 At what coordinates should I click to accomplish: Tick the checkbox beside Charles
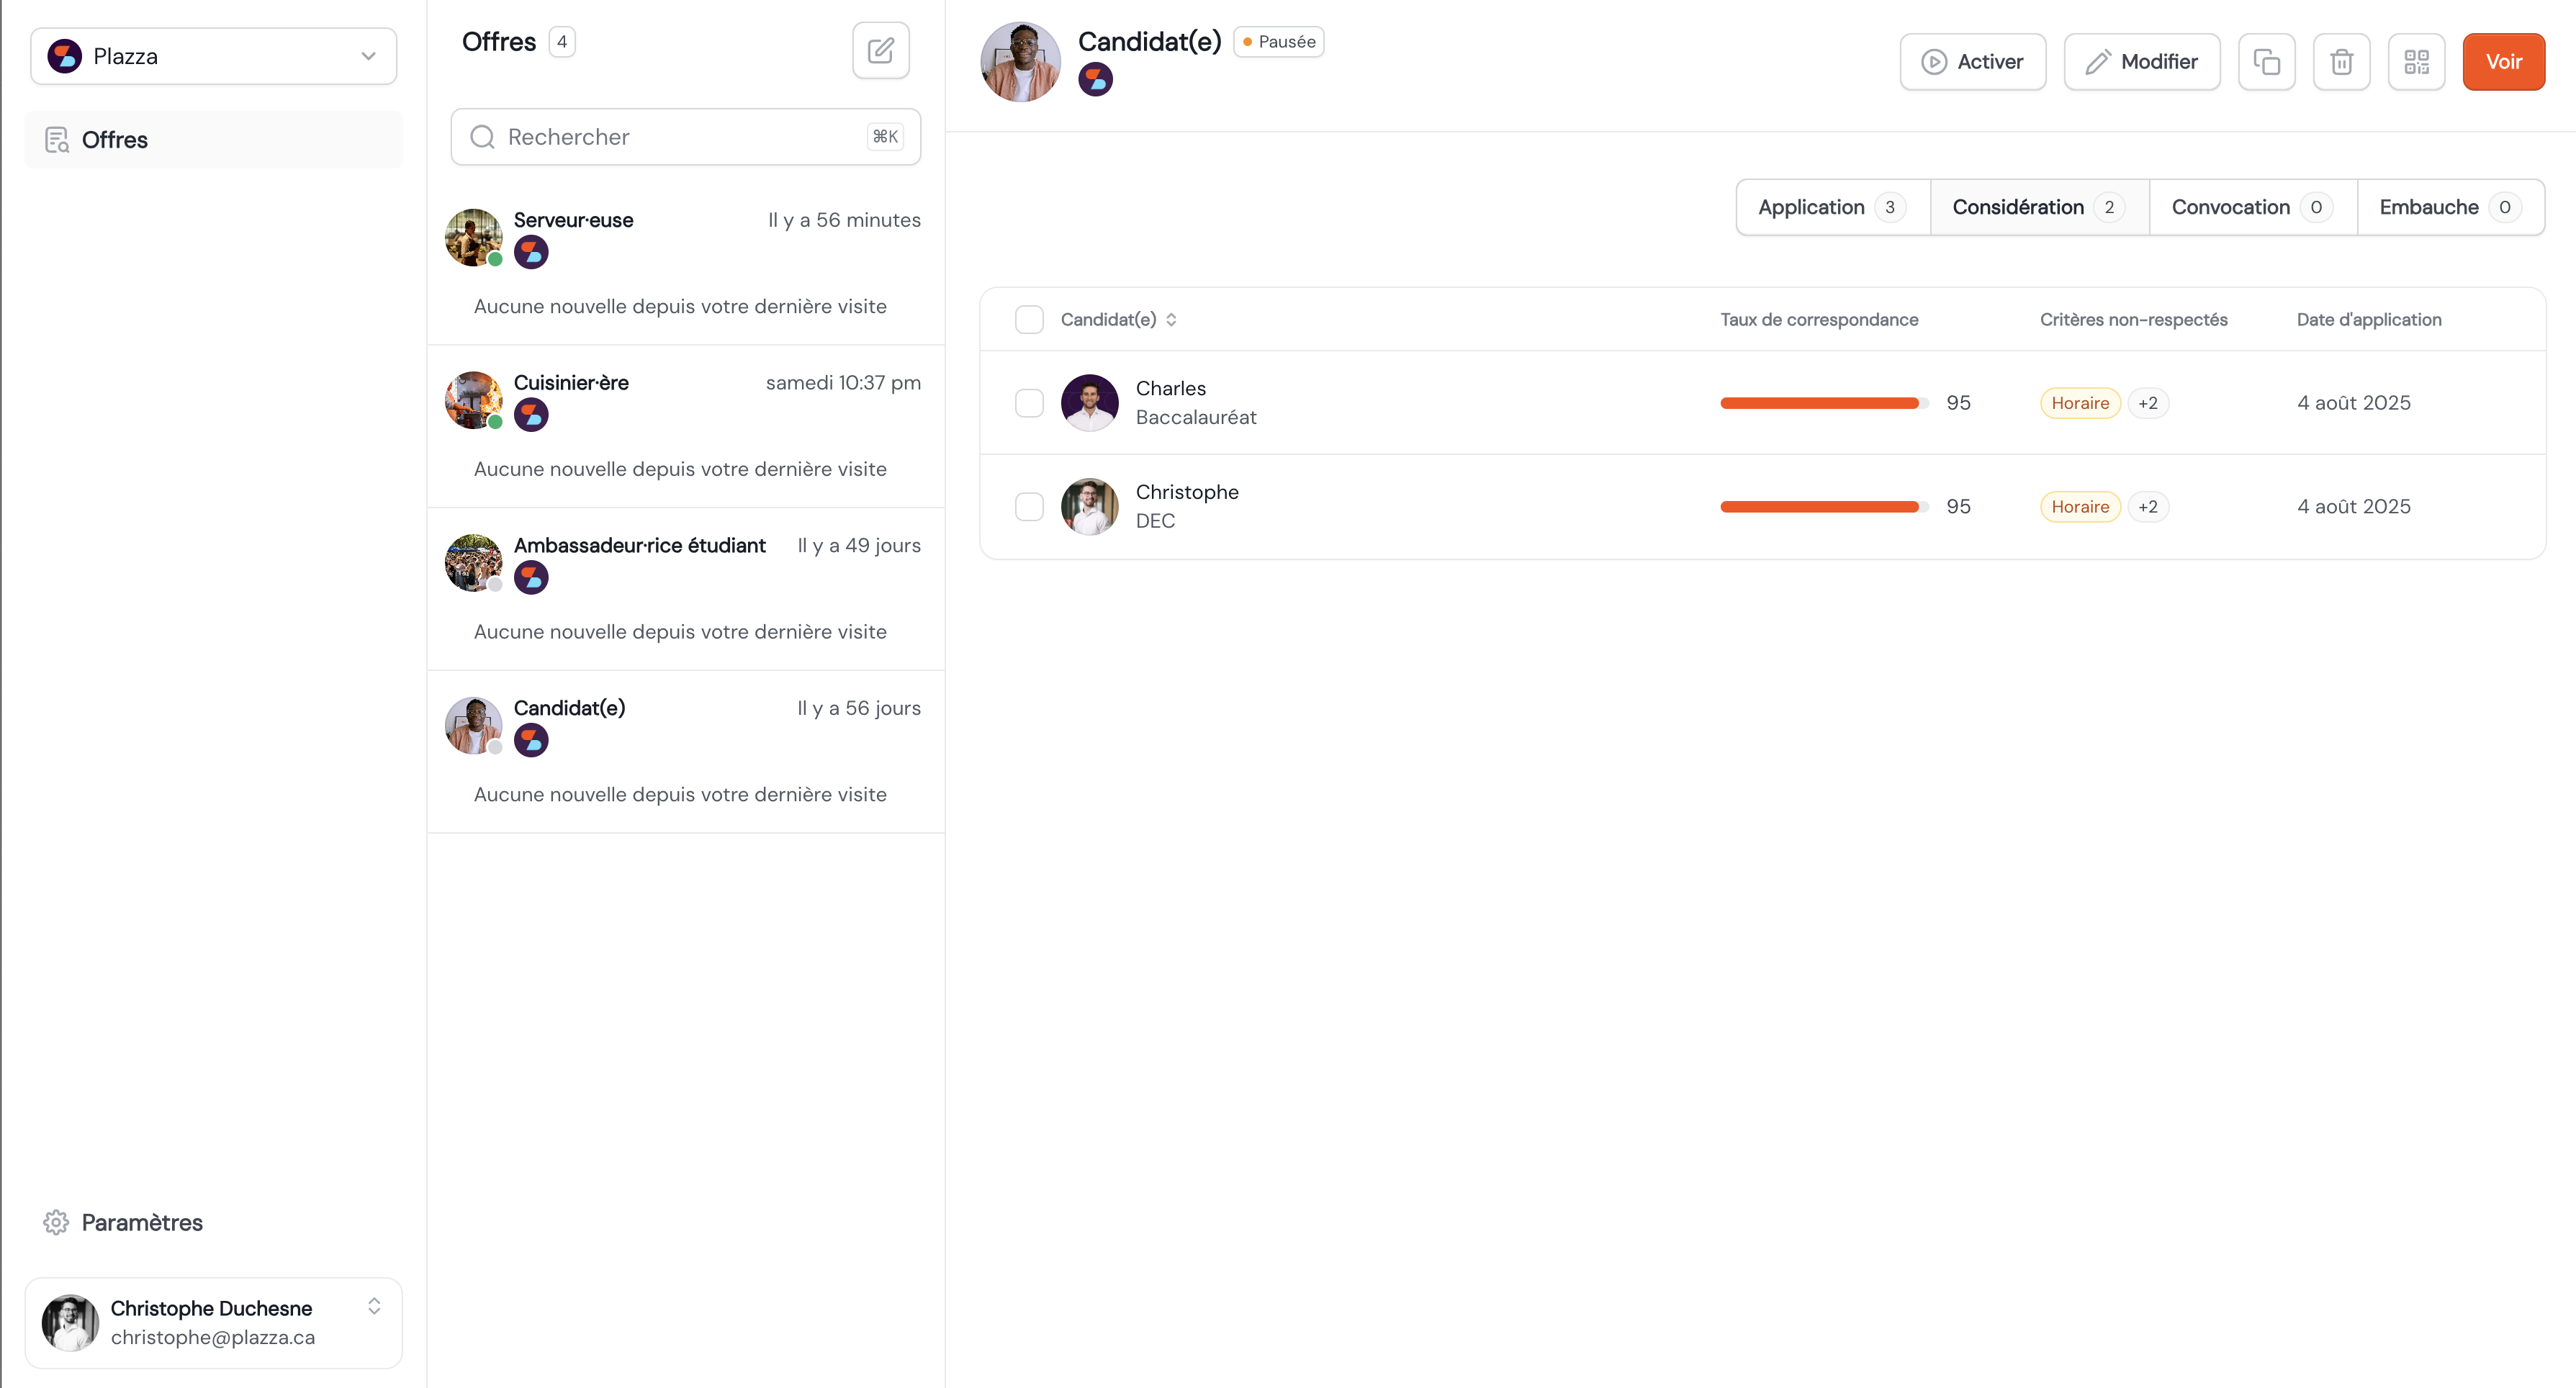pyautogui.click(x=1029, y=403)
